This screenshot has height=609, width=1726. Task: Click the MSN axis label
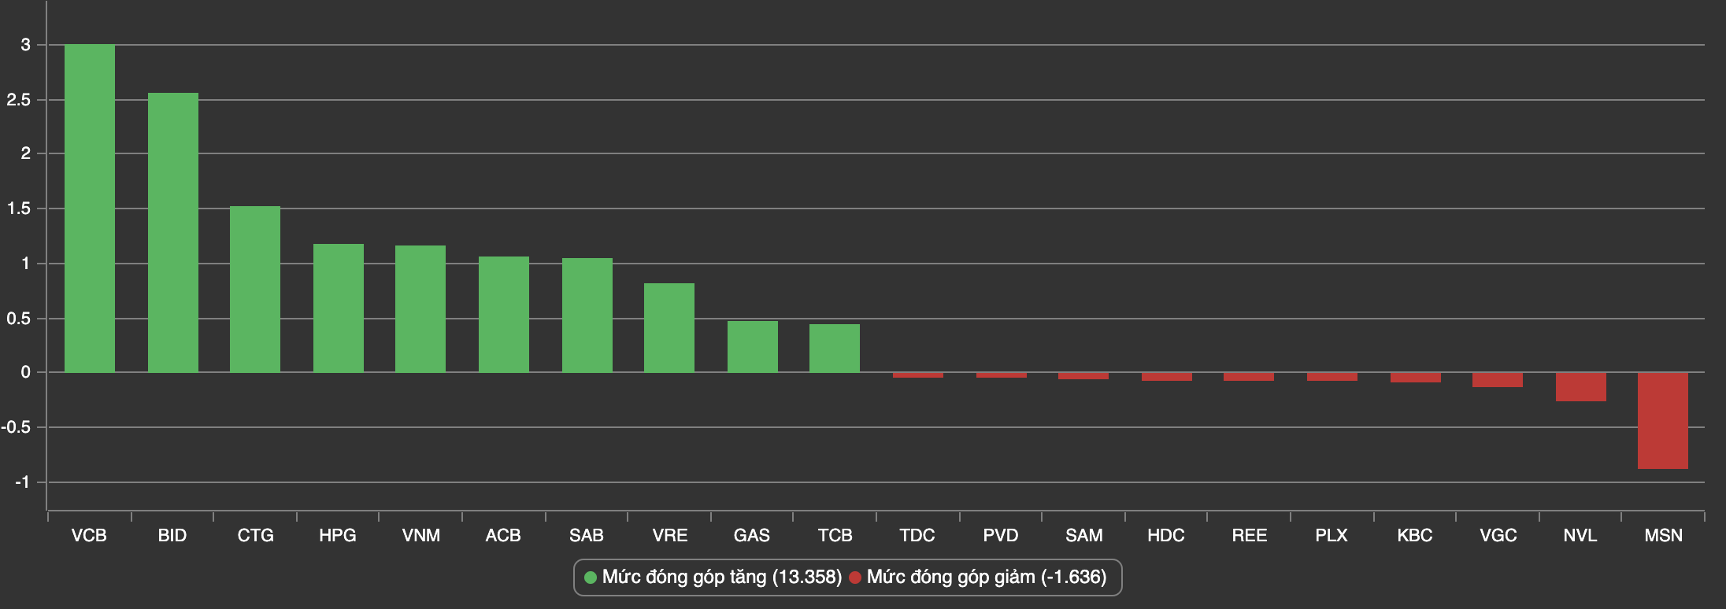coord(1664,536)
